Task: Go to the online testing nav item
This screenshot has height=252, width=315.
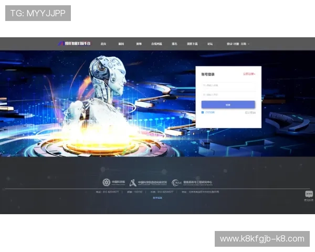Action: 156,44
